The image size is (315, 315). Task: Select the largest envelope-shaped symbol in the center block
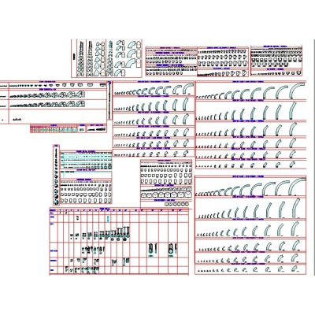[x=188, y=195]
